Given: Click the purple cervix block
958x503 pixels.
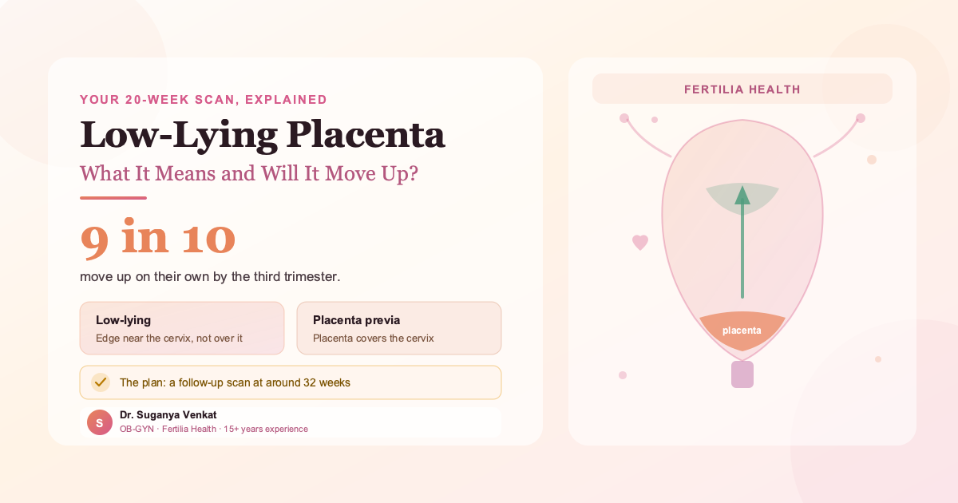Looking at the screenshot, I should pyautogui.click(x=742, y=374).
